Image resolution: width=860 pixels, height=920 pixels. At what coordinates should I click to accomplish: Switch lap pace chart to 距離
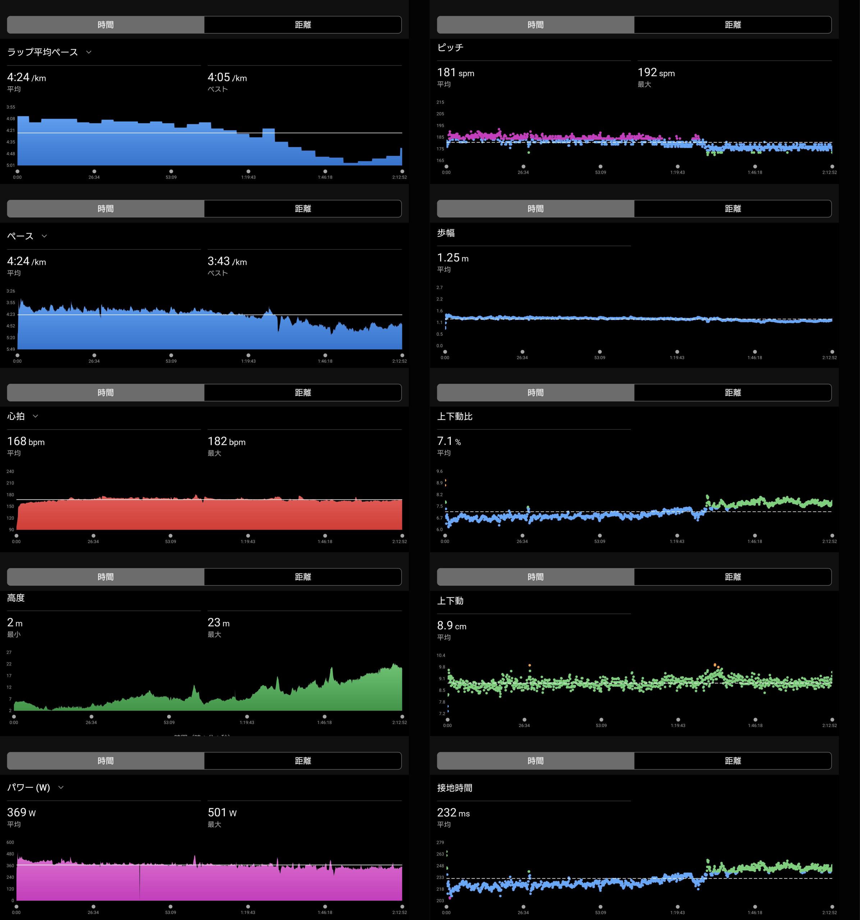tap(303, 25)
